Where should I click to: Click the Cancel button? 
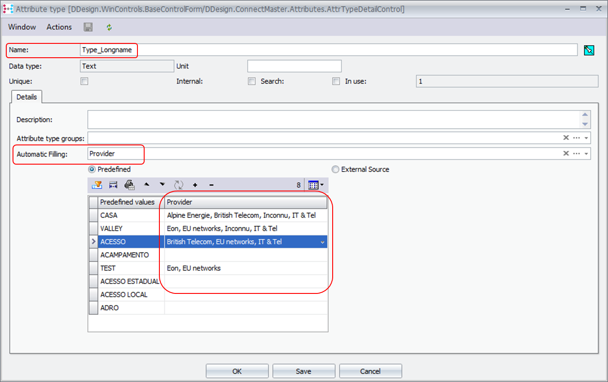point(370,371)
